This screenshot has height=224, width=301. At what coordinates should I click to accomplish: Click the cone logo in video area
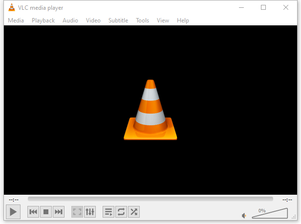coord(150,110)
